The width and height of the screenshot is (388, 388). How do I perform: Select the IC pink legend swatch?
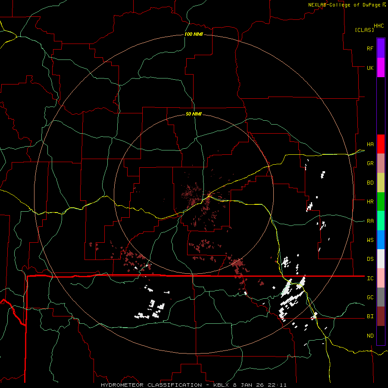(381, 278)
